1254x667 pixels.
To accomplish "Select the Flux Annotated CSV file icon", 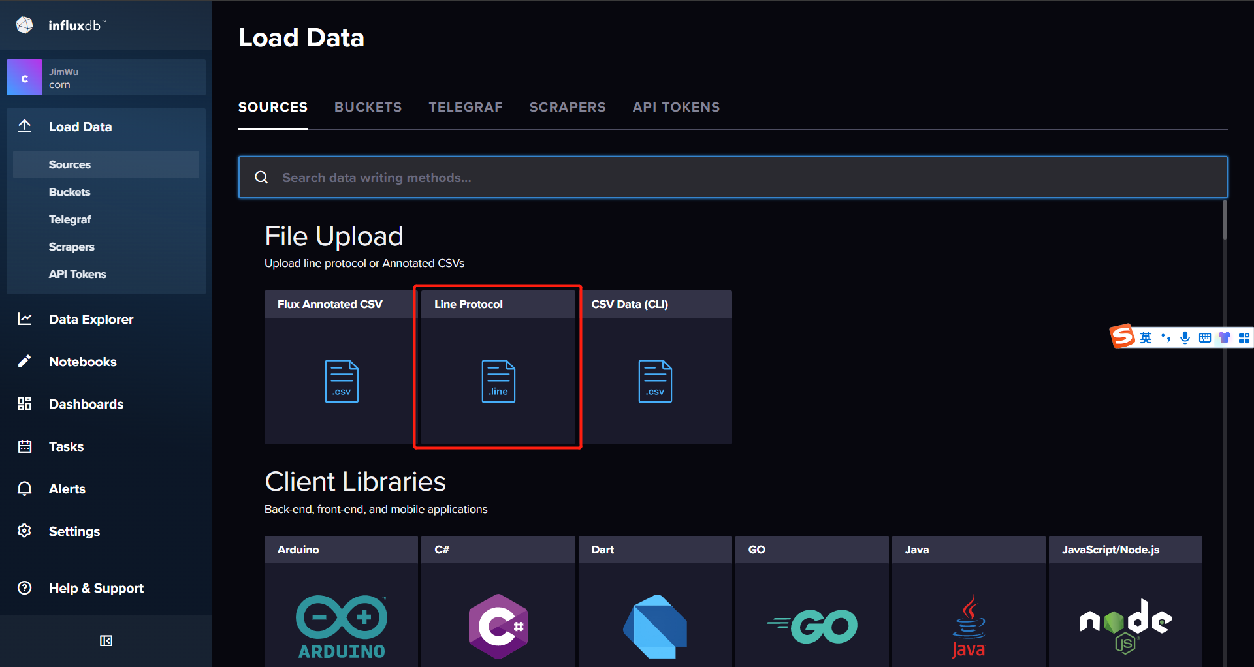I will (342, 381).
